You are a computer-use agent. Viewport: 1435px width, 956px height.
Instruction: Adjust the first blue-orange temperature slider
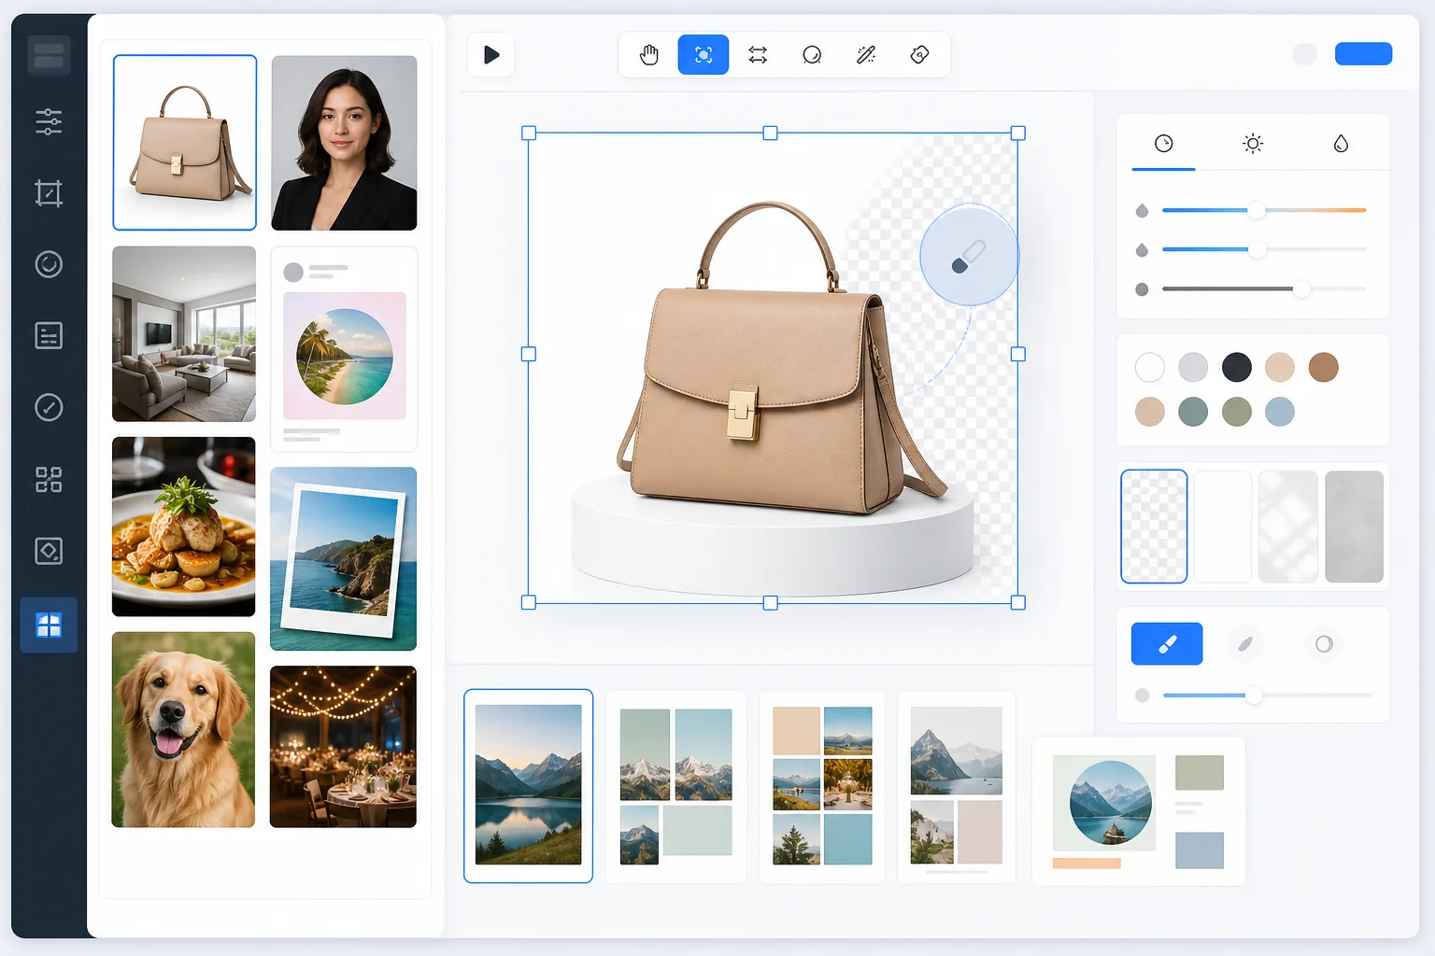(1264, 210)
